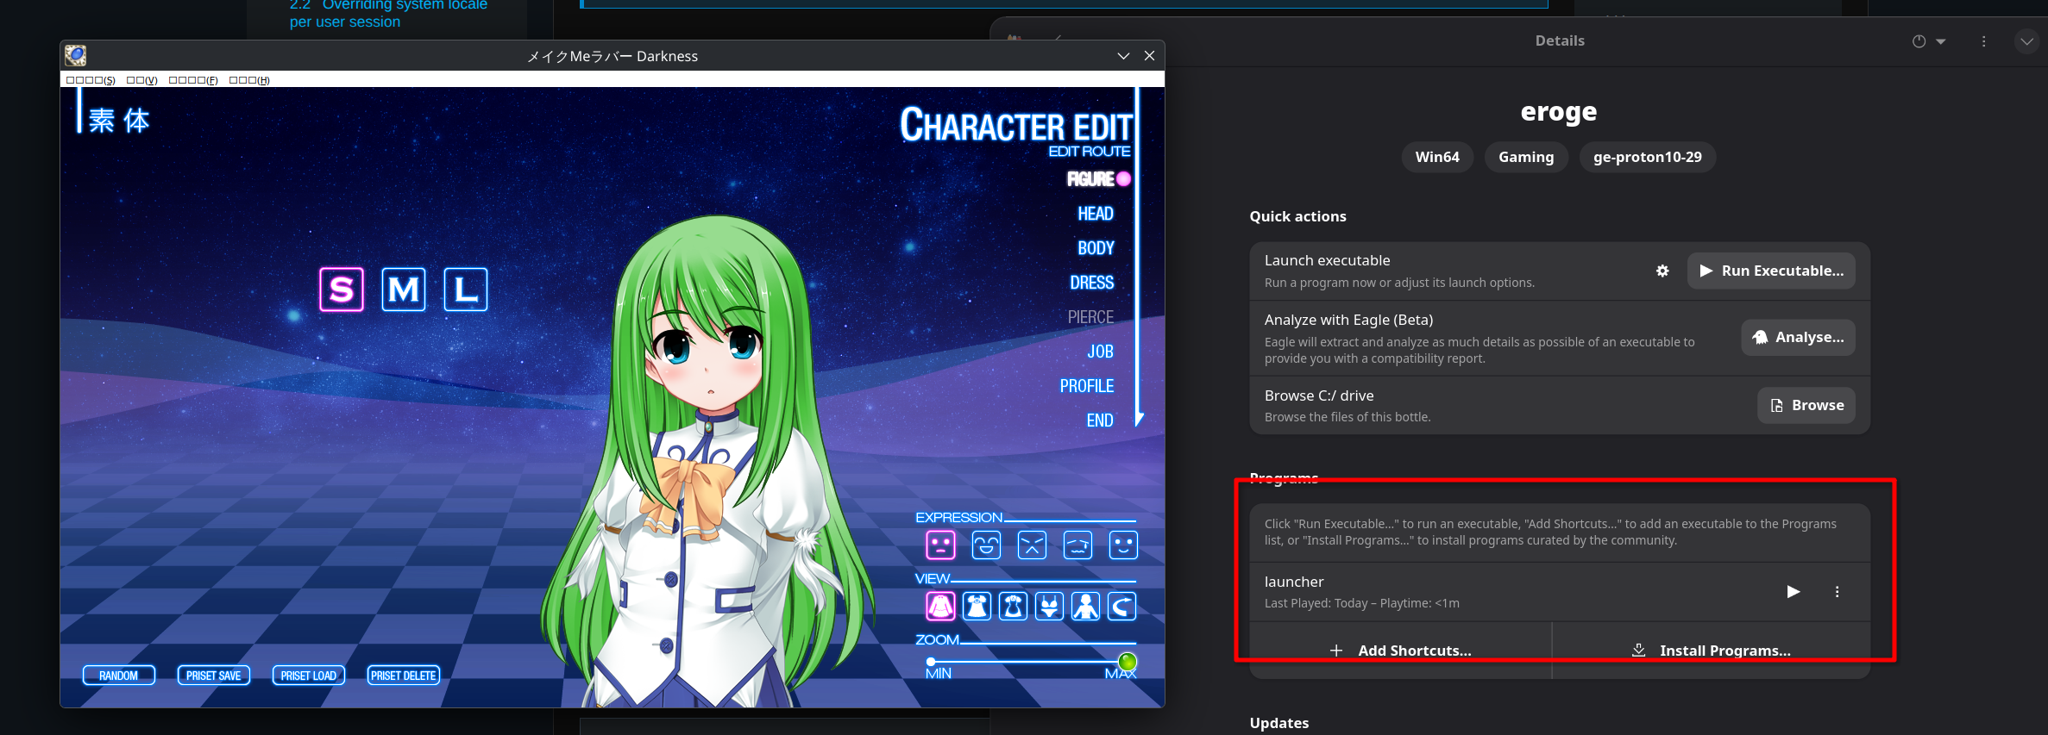Click the ge-proton10-29 runner tag
The width and height of the screenshot is (2048, 735).
pyautogui.click(x=1648, y=157)
